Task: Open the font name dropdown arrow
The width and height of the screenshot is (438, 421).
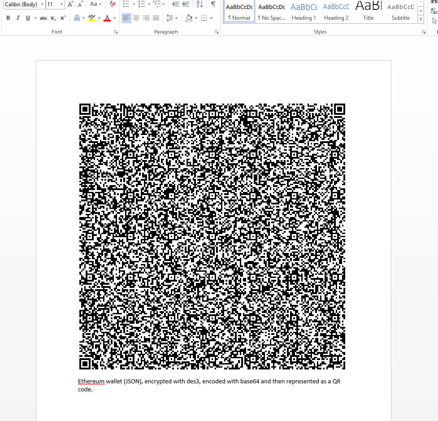Action: 42,4
